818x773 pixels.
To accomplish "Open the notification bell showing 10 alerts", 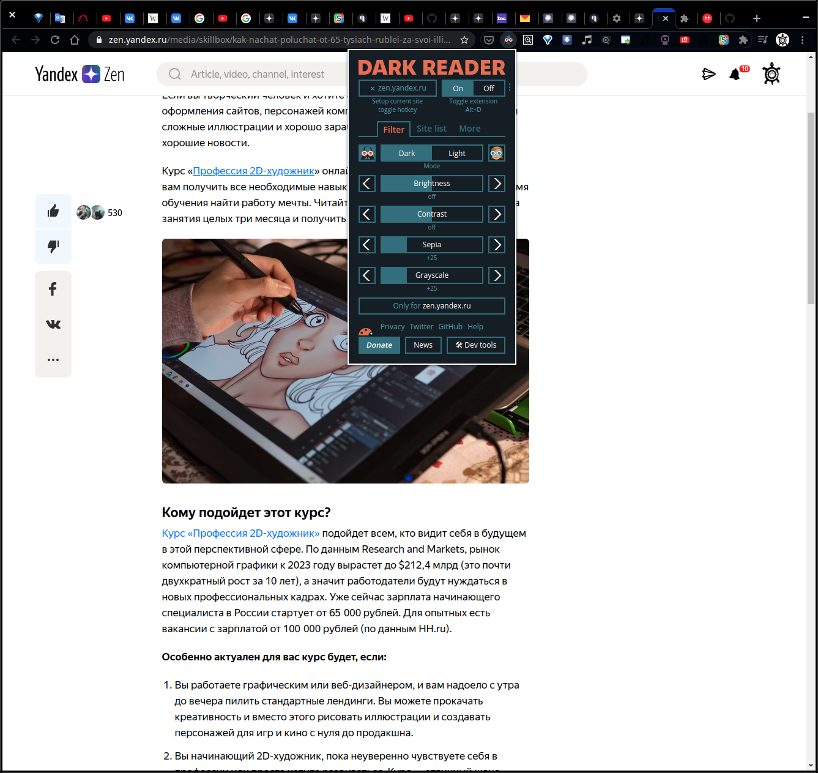I will 735,74.
